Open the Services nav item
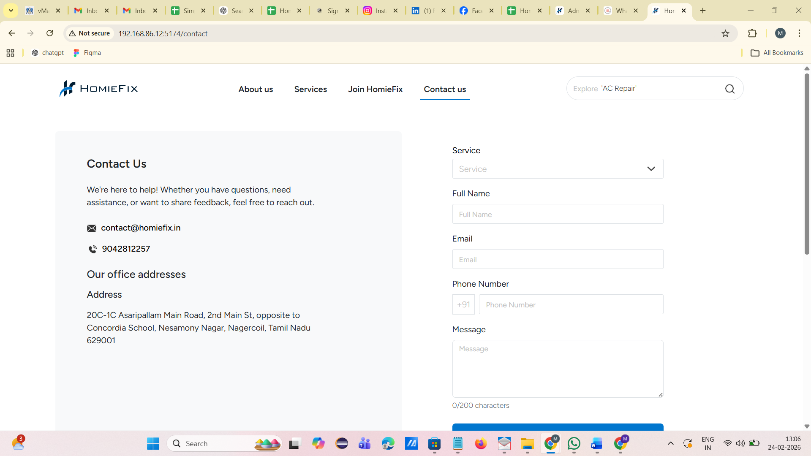Image resolution: width=811 pixels, height=456 pixels. click(310, 89)
